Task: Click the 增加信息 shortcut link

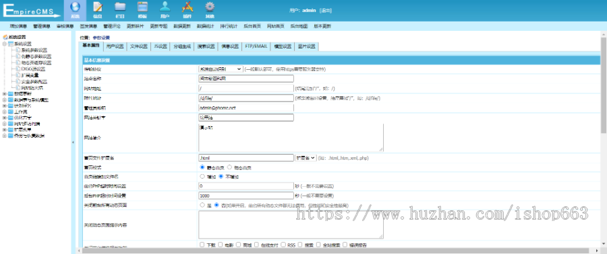Action: click(18, 27)
